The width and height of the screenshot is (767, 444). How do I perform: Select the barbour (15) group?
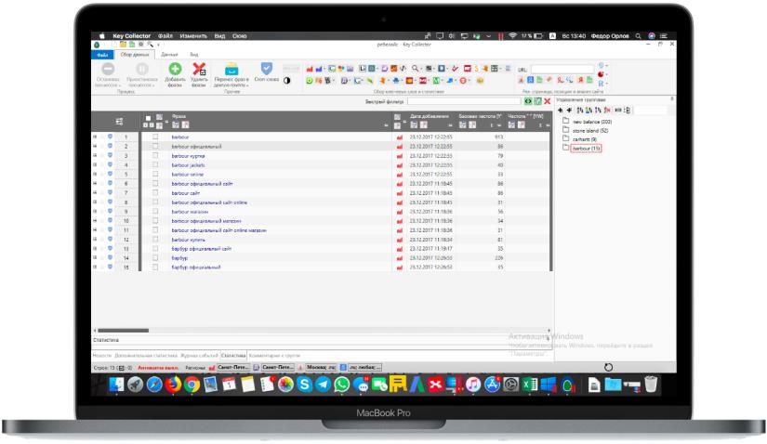point(586,149)
